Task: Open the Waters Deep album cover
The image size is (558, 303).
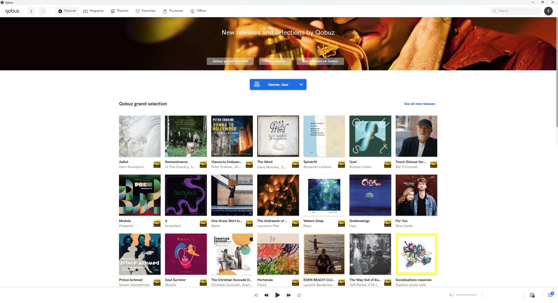Action: pyautogui.click(x=324, y=195)
